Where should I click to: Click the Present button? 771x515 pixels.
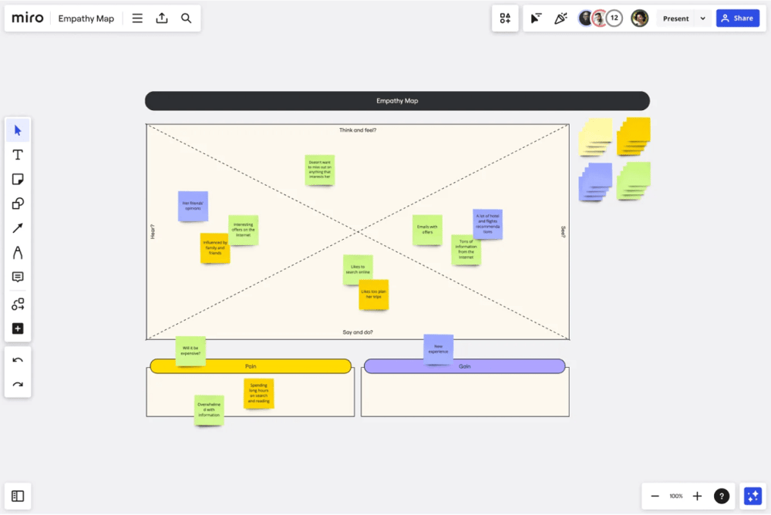click(x=675, y=19)
